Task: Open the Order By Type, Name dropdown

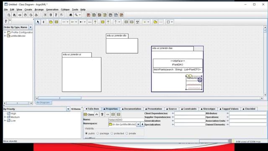Action: coord(31,27)
